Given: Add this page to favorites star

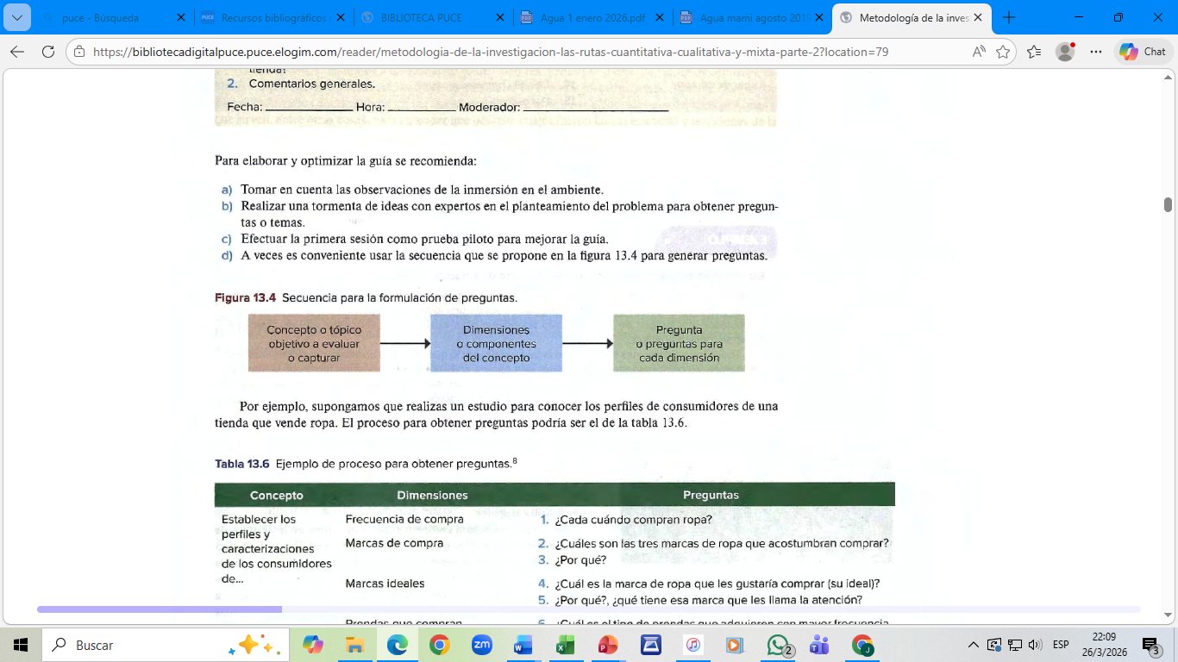Looking at the screenshot, I should (x=1003, y=52).
